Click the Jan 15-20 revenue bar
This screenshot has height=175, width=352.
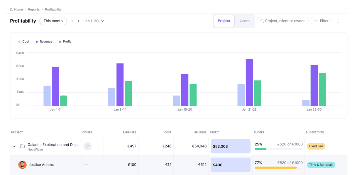click(185, 90)
